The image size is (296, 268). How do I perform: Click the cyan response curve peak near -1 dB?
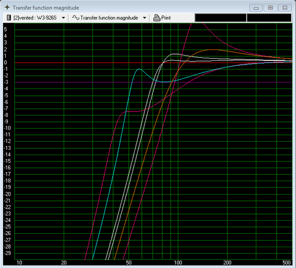tap(139, 69)
